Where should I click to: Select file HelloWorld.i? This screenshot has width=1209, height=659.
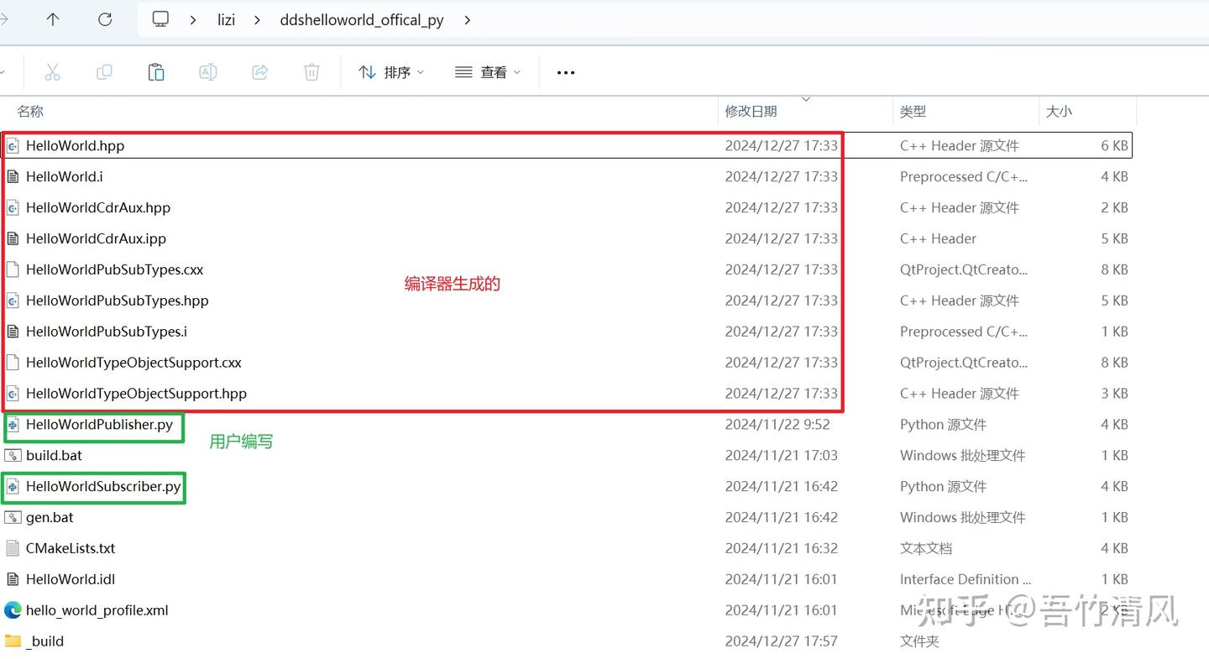pyautogui.click(x=65, y=176)
